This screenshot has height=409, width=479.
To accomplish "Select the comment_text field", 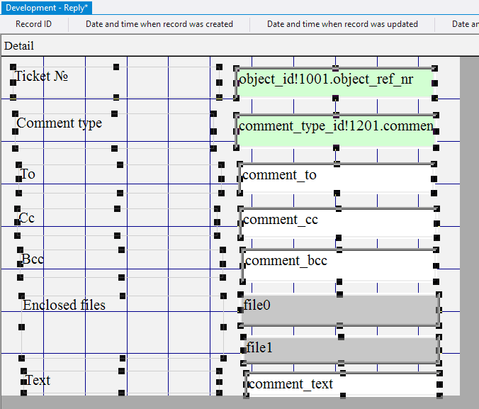I will 343,385.
